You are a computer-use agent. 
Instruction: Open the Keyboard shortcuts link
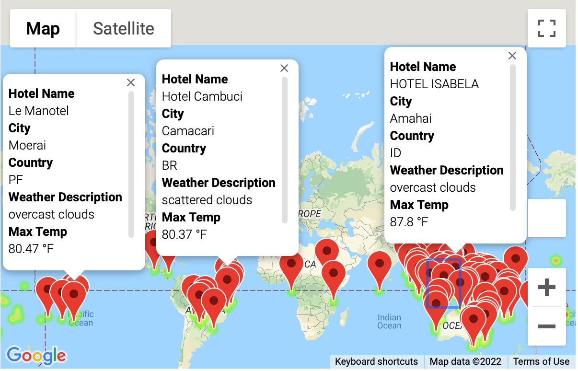pos(377,362)
